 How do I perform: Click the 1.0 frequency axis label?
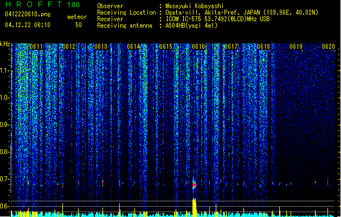point(5,98)
